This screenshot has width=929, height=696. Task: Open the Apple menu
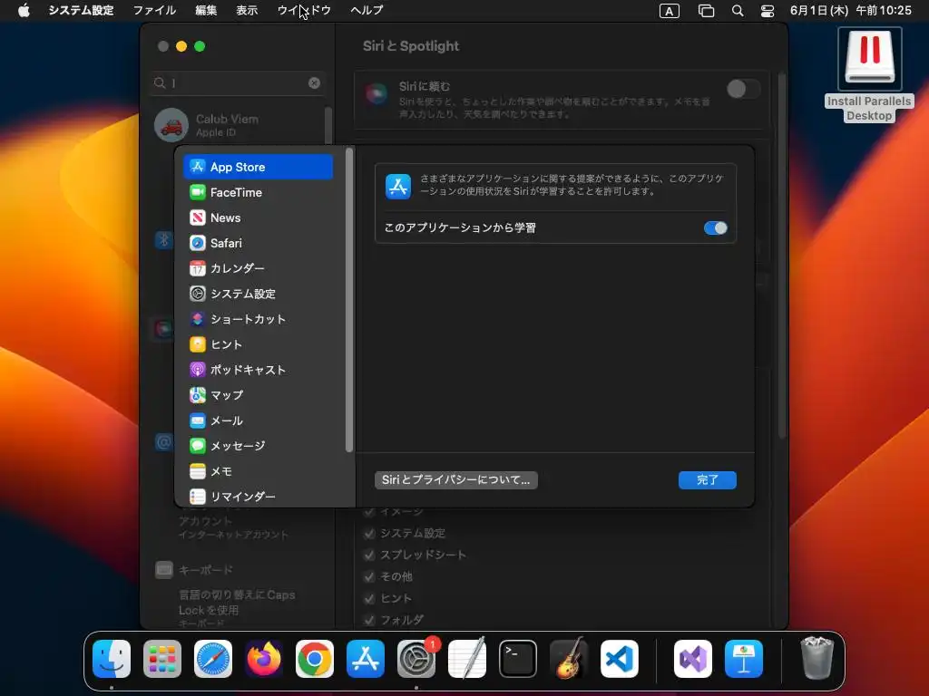pos(24,10)
